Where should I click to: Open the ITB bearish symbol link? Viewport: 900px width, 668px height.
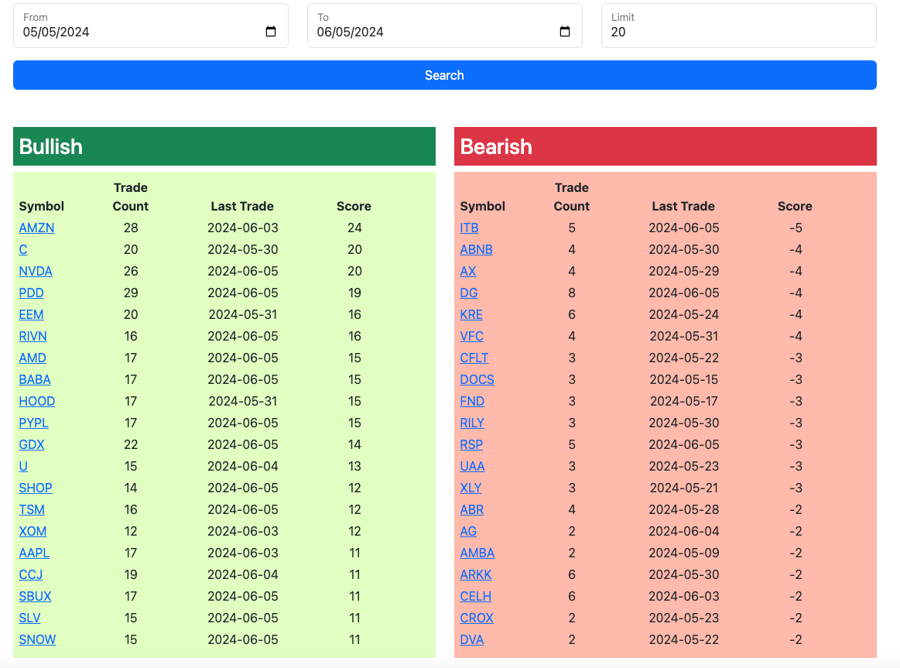(469, 228)
